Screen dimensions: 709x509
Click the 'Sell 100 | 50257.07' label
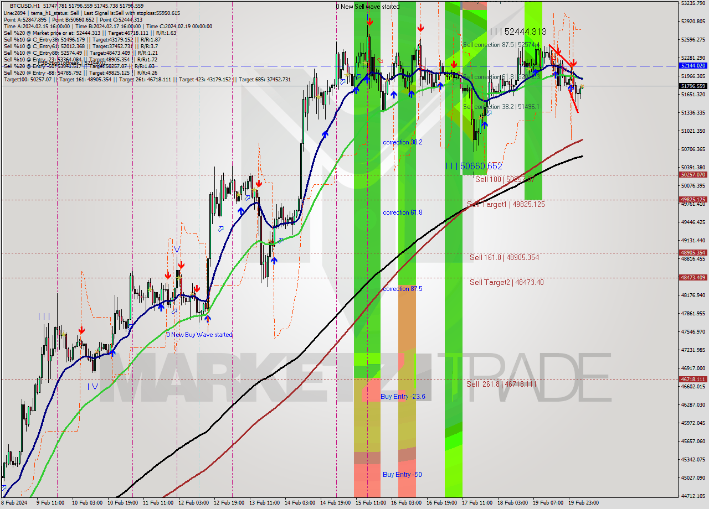(505, 179)
